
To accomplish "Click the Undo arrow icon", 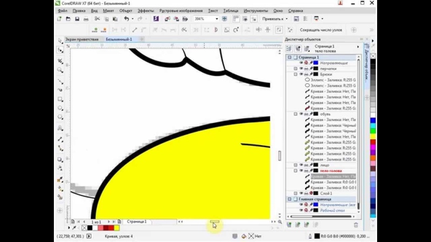I will (x=127, y=19).
